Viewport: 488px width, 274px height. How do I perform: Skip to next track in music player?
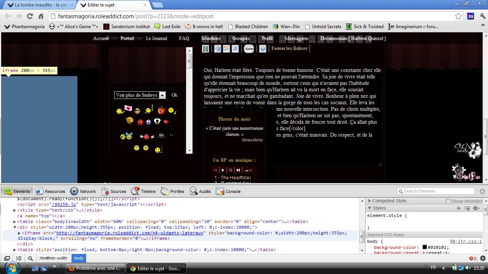tap(238, 170)
